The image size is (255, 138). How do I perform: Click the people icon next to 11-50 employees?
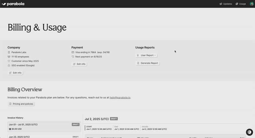coord(9,56)
